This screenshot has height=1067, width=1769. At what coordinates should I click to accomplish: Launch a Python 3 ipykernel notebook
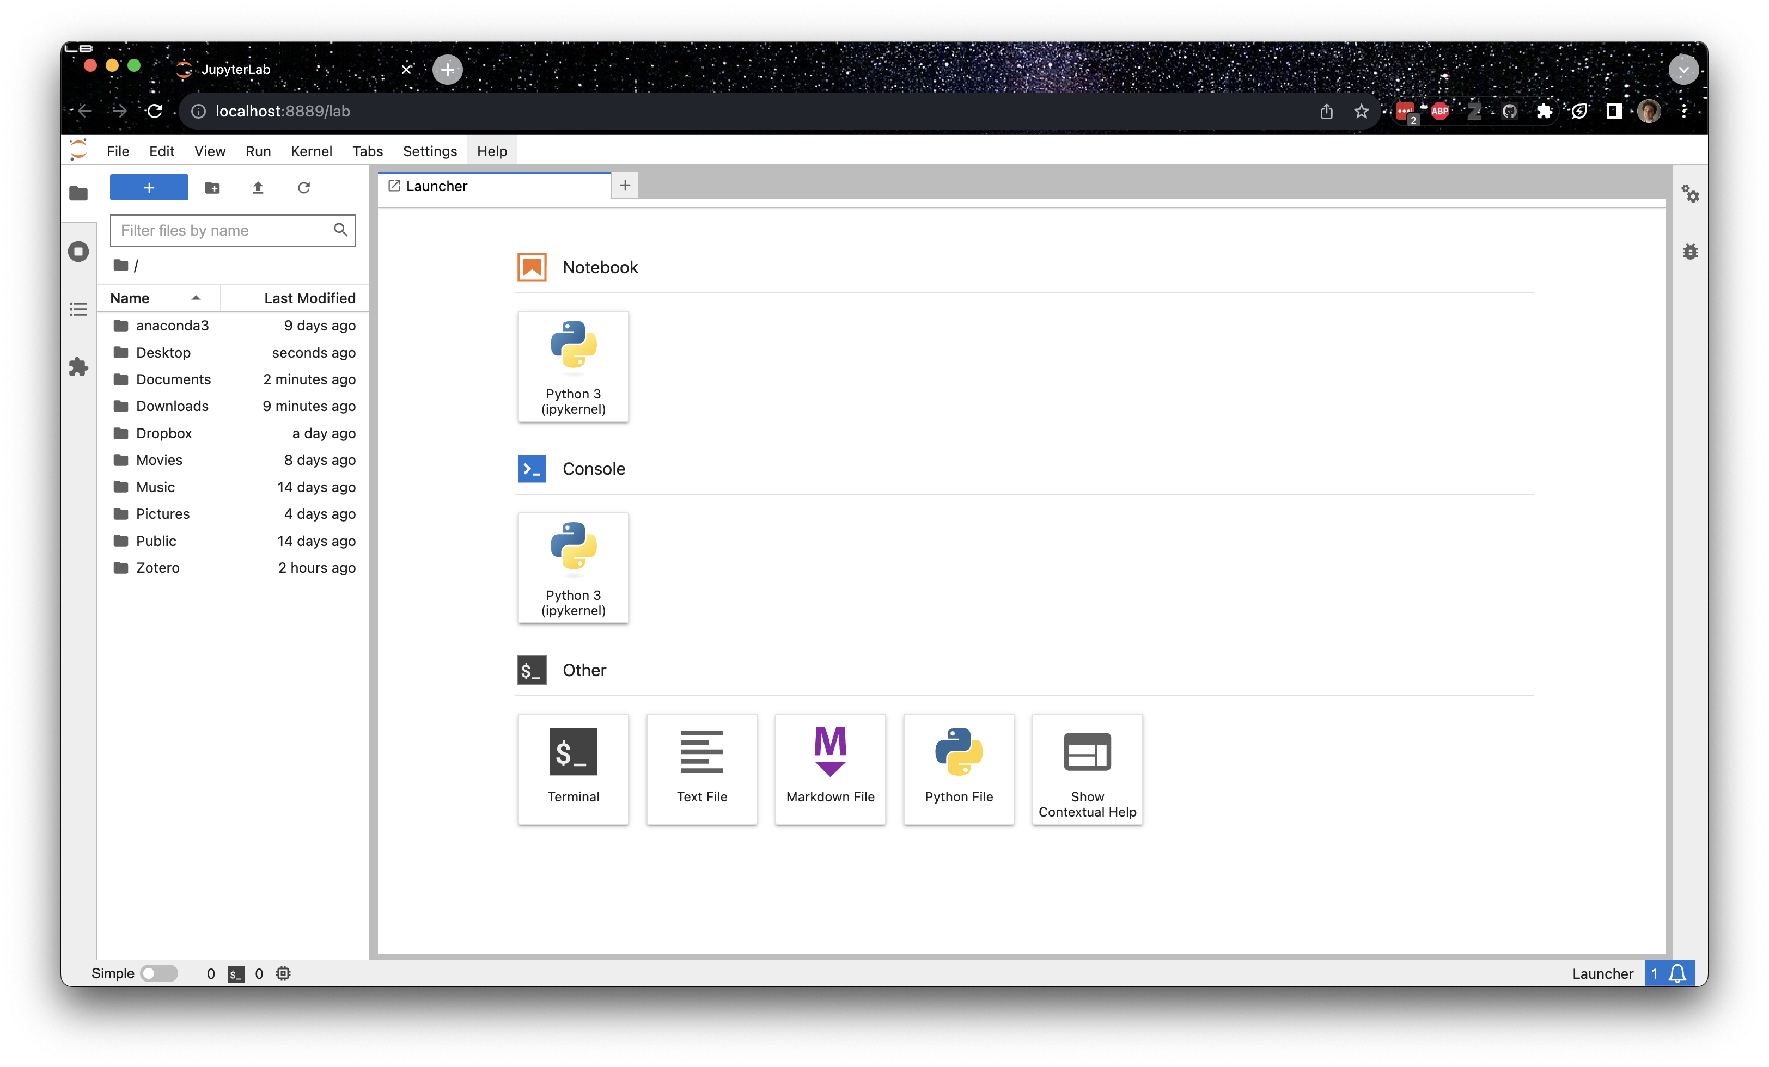click(x=573, y=366)
